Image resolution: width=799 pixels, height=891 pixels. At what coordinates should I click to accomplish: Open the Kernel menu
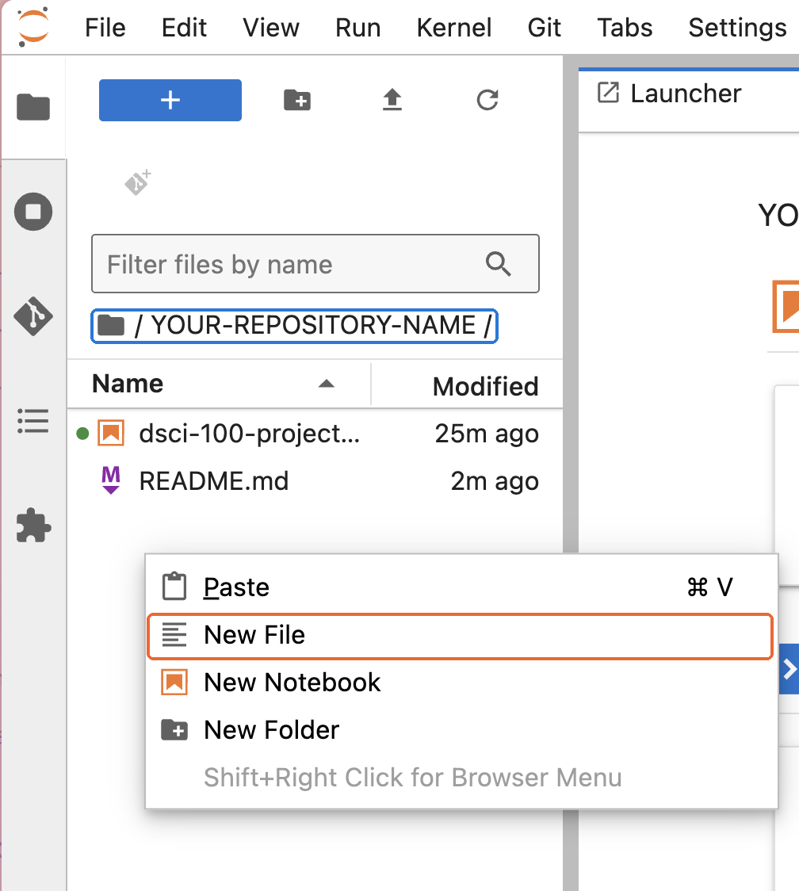coord(453,27)
